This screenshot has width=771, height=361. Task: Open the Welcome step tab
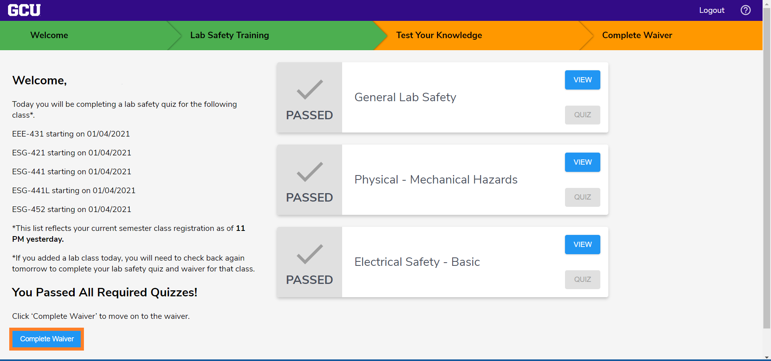click(49, 35)
